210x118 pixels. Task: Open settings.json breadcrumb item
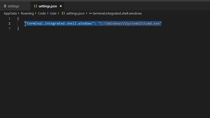[x=75, y=13]
